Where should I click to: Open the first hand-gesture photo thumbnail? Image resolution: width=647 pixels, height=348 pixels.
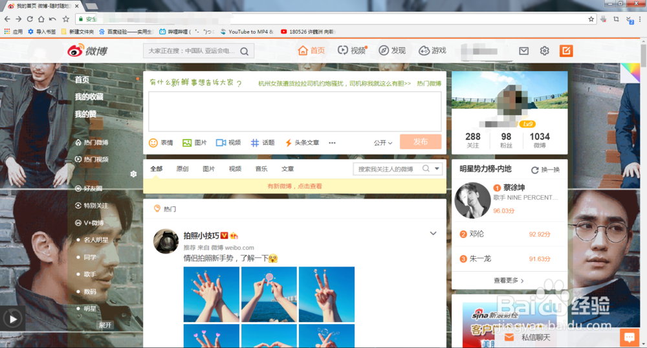click(x=212, y=294)
